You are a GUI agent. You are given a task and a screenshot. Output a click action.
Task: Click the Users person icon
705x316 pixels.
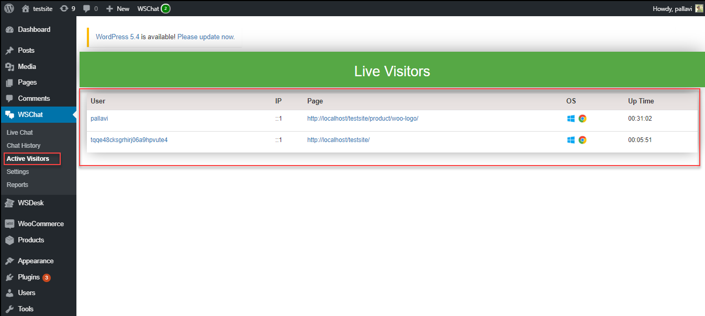9,293
